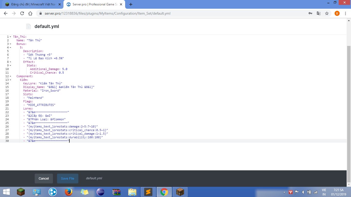Click the battery power tray icon
The height and width of the screenshot is (197, 351).
click(309, 192)
